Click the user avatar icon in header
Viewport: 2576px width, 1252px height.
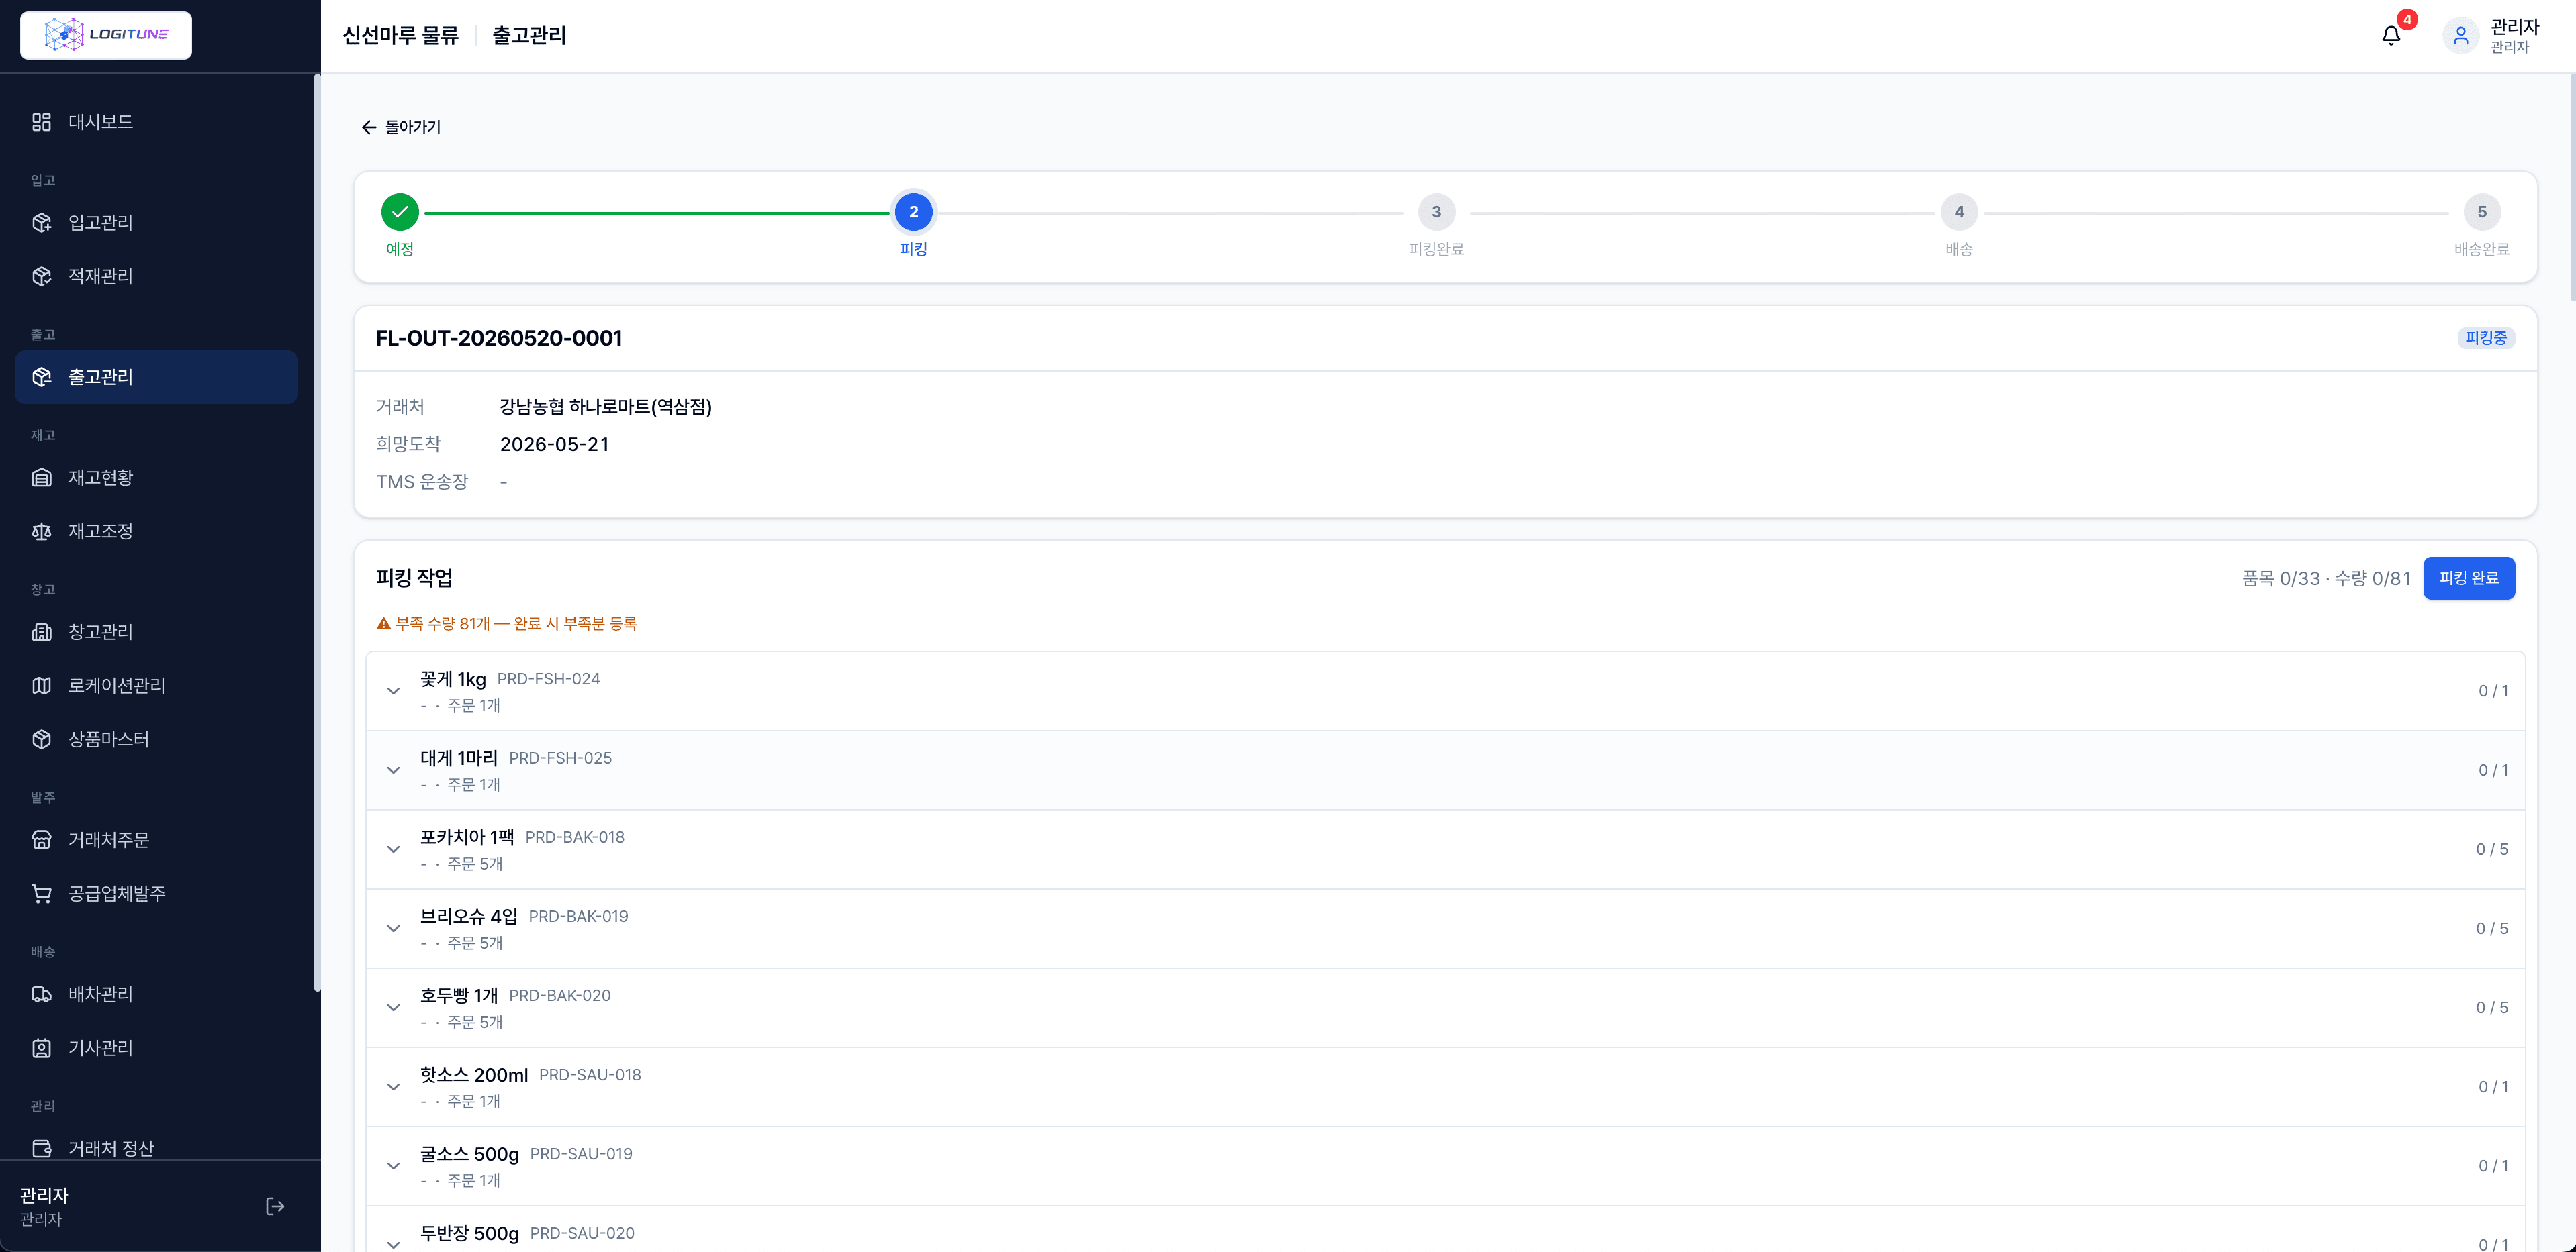coord(2461,36)
